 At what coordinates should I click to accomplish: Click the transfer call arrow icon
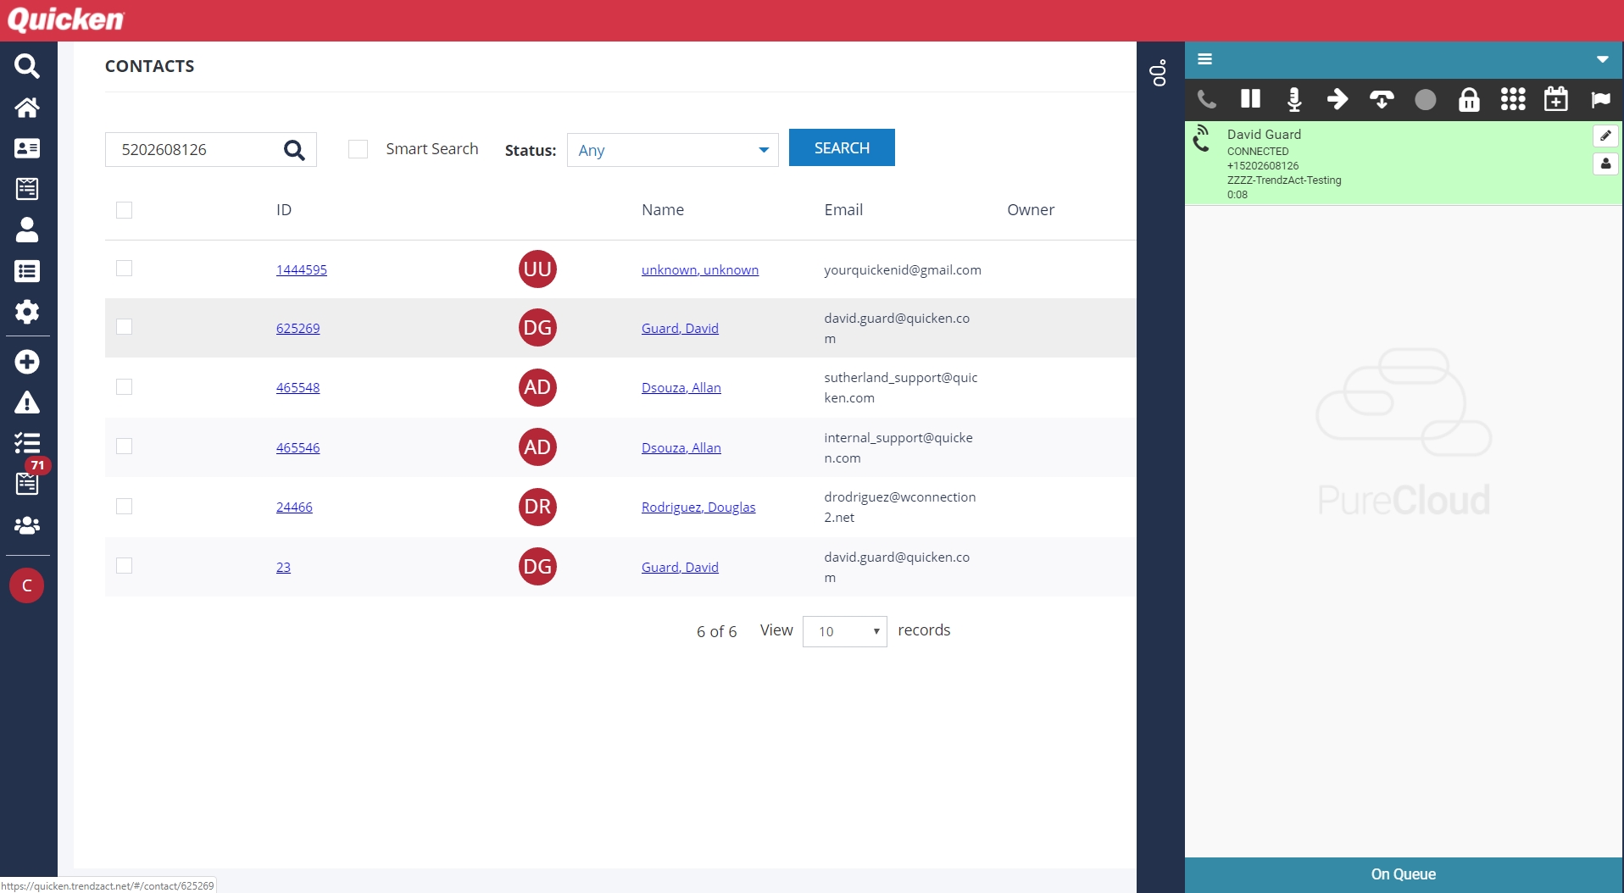1338,99
